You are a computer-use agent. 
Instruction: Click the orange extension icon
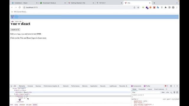click(x=150, y=7)
